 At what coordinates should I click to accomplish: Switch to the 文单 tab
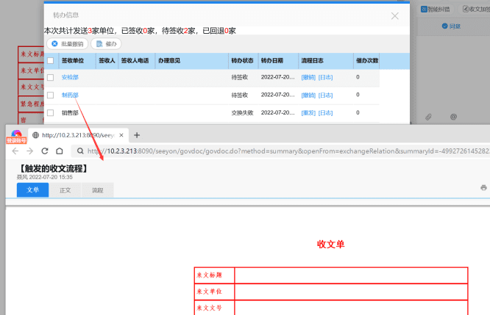(32, 190)
